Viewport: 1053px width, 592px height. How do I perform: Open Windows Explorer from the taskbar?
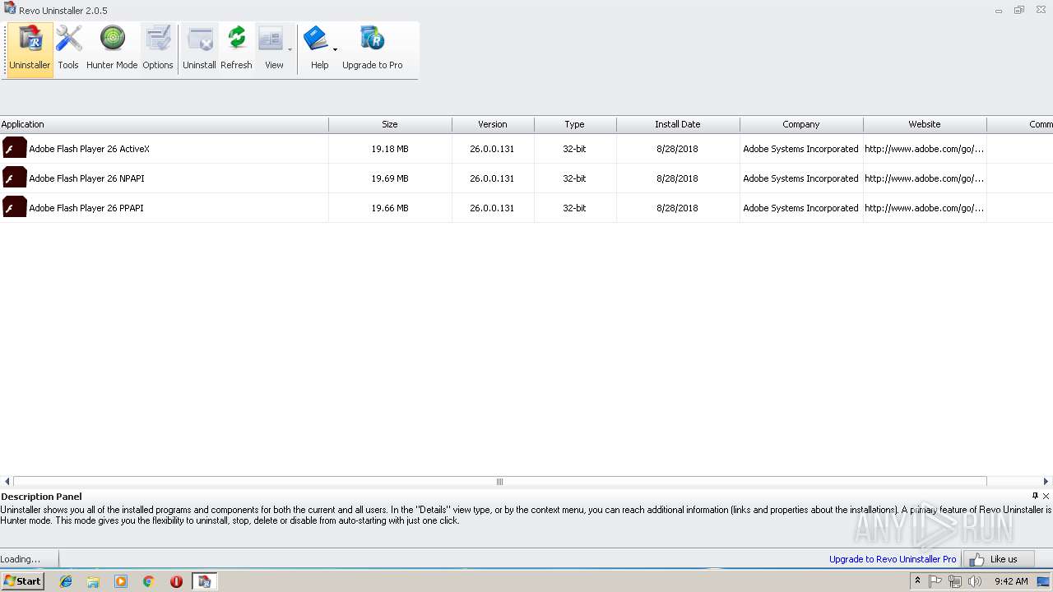tap(93, 581)
